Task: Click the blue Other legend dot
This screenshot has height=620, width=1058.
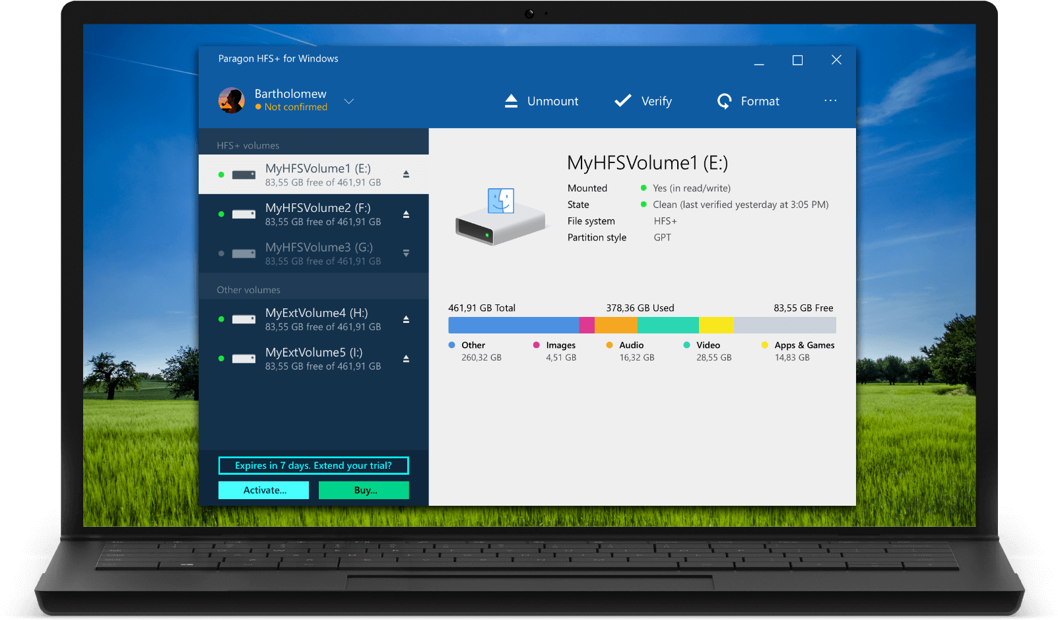Action: pyautogui.click(x=452, y=345)
